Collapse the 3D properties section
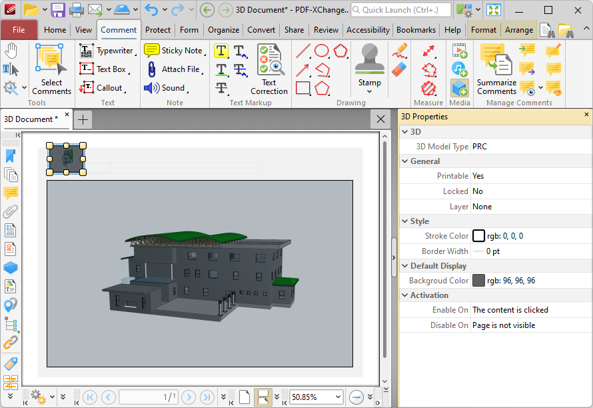593x408 pixels. coord(404,132)
